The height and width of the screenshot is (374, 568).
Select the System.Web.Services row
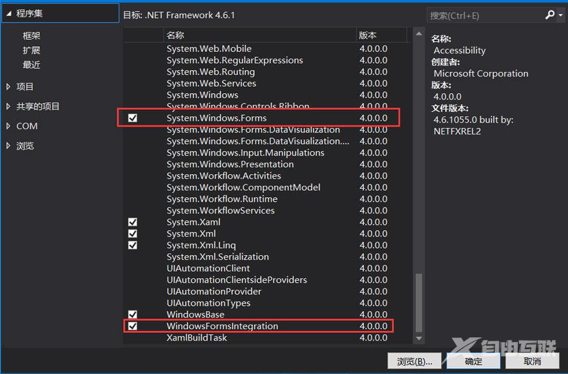tap(268, 84)
